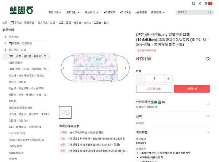Open the 新書預購 menu item

tap(109, 12)
